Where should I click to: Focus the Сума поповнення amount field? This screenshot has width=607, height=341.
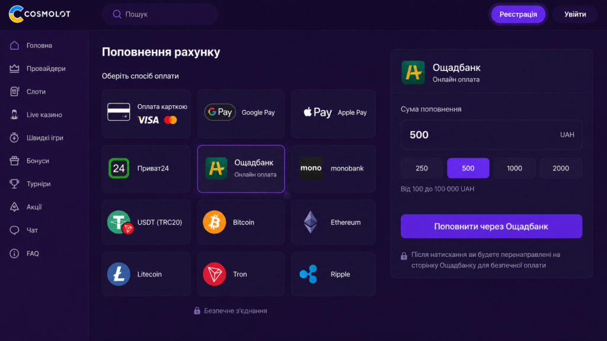tap(491, 134)
